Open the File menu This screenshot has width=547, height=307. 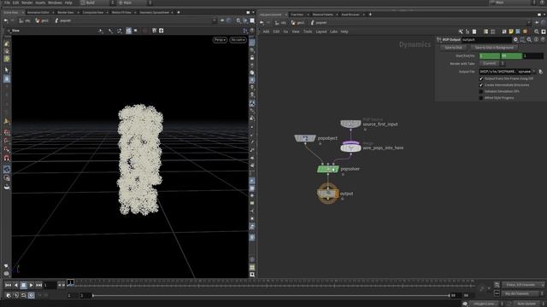(7, 3)
